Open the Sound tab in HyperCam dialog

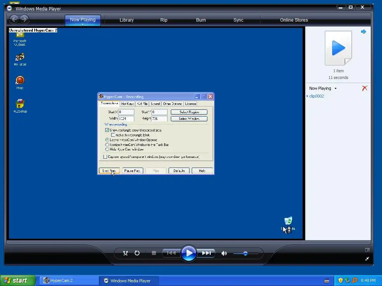[x=155, y=104]
